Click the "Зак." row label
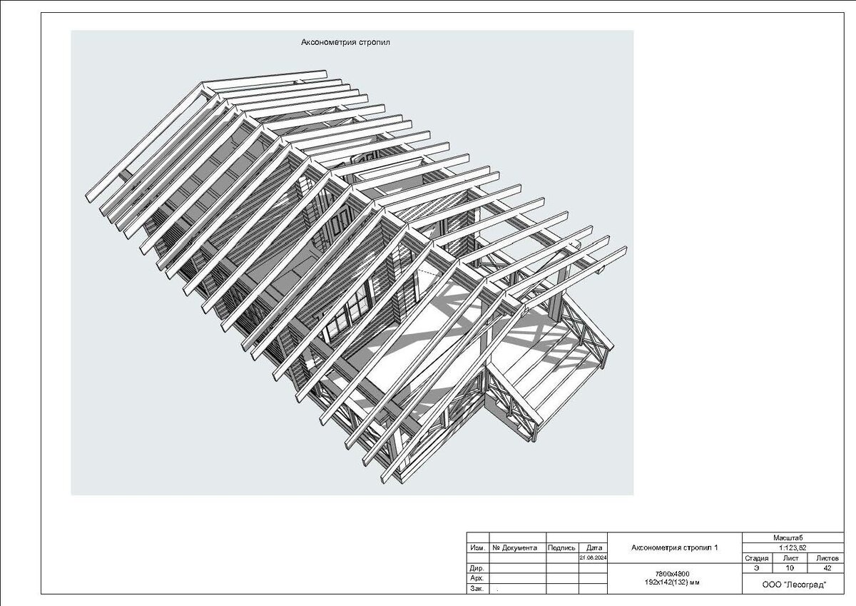The width and height of the screenshot is (856, 606). pos(478,589)
